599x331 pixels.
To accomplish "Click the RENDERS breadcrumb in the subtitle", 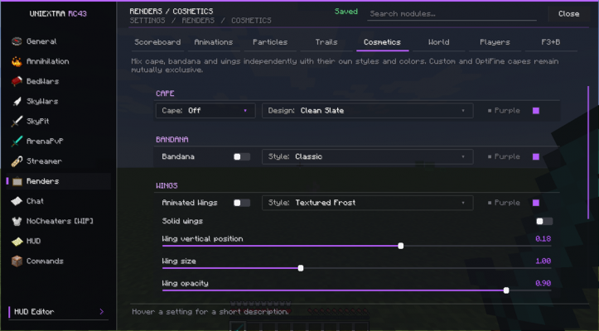I will 198,21.
